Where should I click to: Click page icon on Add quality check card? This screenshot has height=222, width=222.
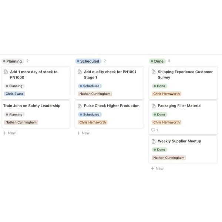80,72
